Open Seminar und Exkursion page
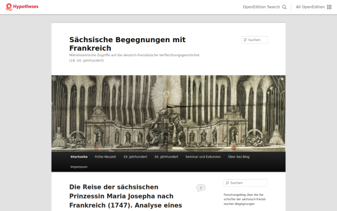This screenshot has width=337, height=211. pyautogui.click(x=203, y=157)
